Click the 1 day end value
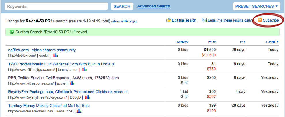Viewport: 285px width, 117px height. click(x=241, y=91)
